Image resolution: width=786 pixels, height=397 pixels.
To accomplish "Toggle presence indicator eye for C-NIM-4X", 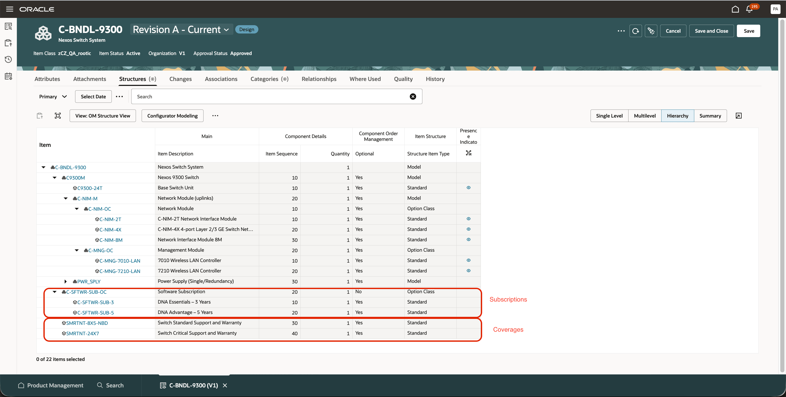I will pyautogui.click(x=468, y=229).
